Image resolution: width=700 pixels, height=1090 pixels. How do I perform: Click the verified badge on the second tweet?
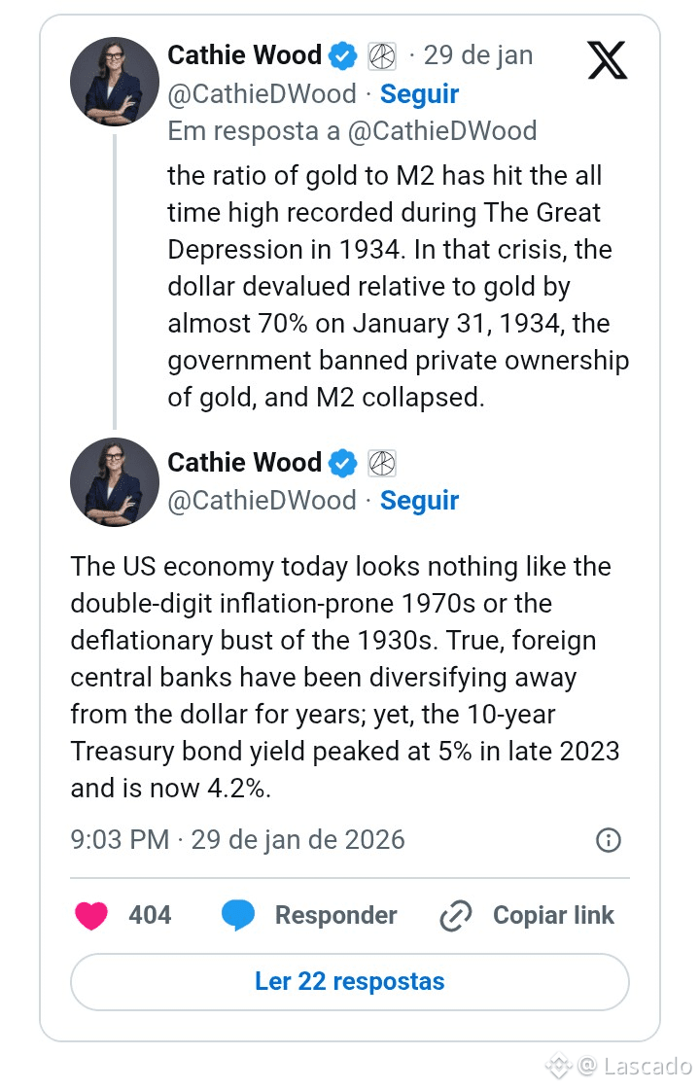coord(341,463)
